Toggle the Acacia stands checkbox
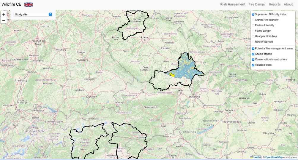The height and width of the screenshot is (160, 298). (x=253, y=54)
